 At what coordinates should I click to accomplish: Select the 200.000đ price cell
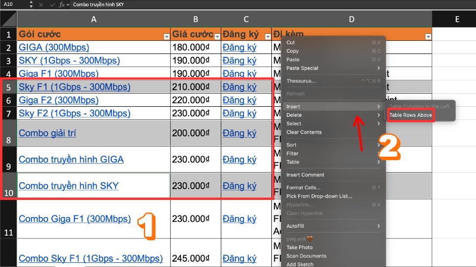196,133
